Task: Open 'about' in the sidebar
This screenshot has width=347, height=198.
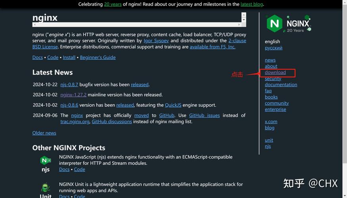Action: pyautogui.click(x=271, y=66)
